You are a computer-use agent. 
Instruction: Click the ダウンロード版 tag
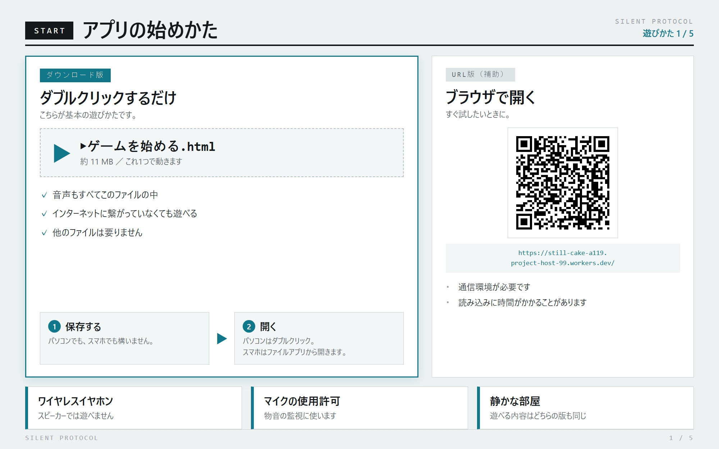coord(75,75)
